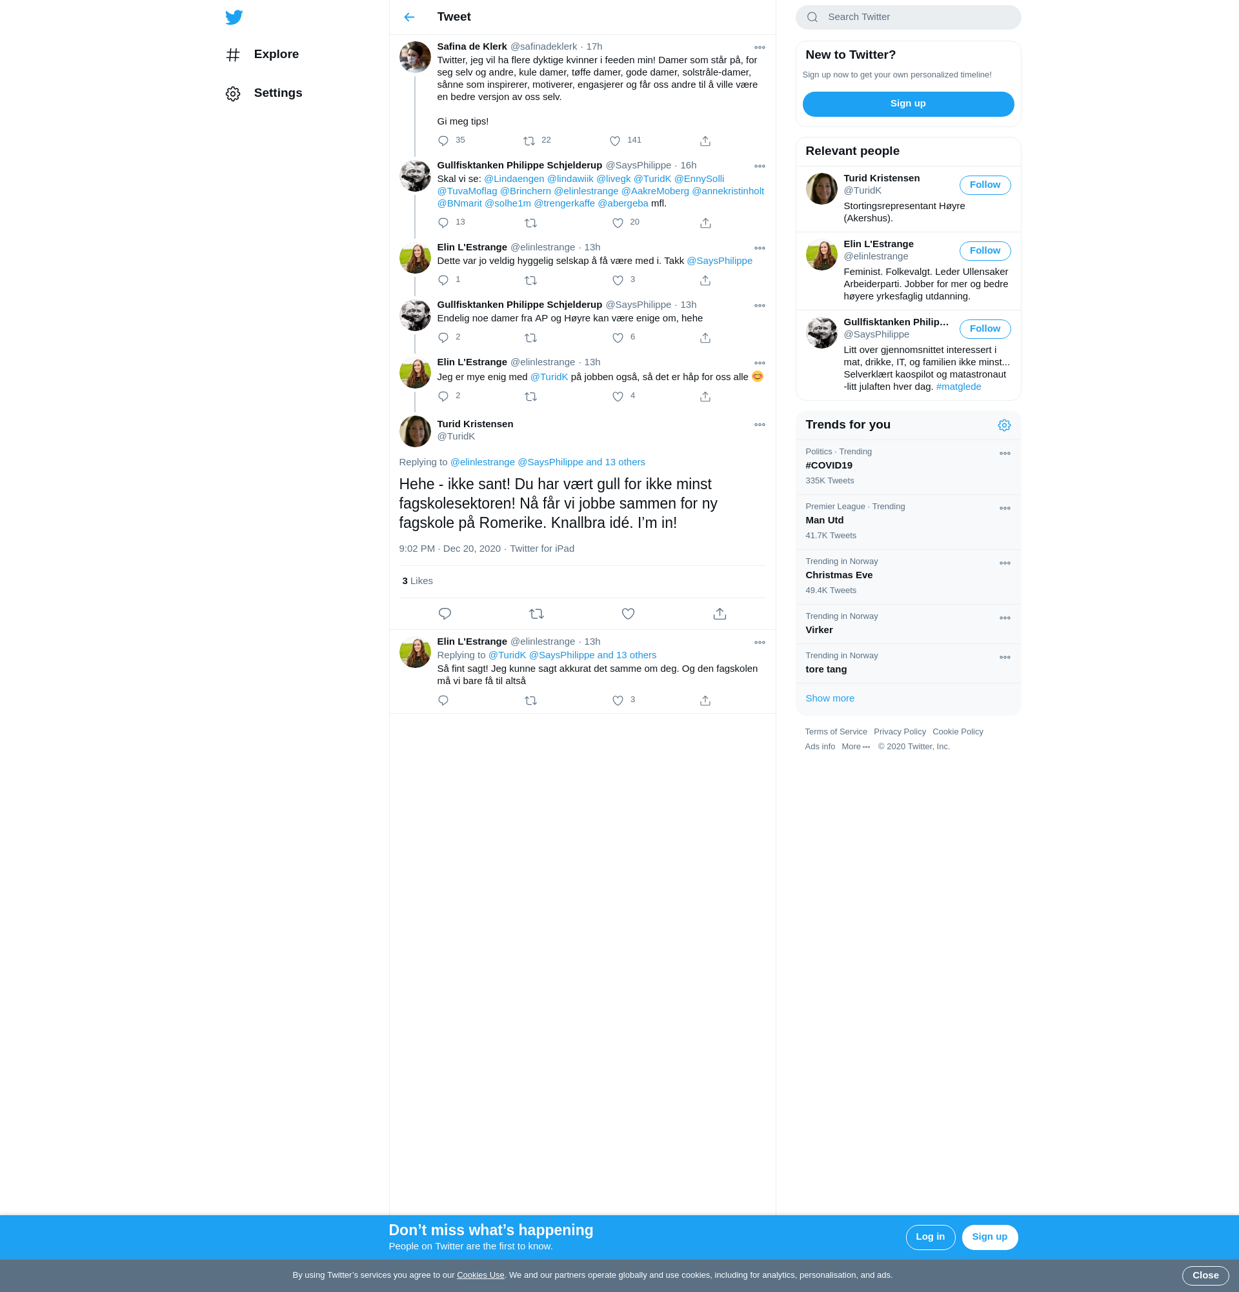The height and width of the screenshot is (1292, 1239).
Task: Like Safina de Klerk's tweet with 141 likes
Action: point(615,141)
